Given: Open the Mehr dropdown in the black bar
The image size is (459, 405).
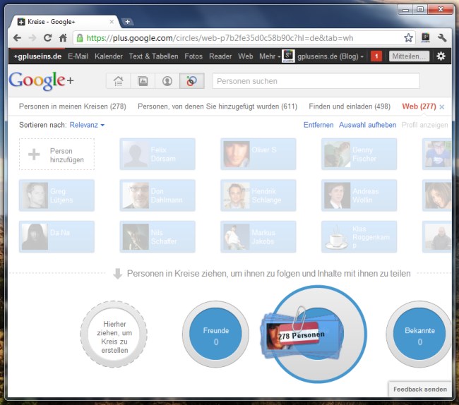Looking at the screenshot, I should [x=270, y=56].
